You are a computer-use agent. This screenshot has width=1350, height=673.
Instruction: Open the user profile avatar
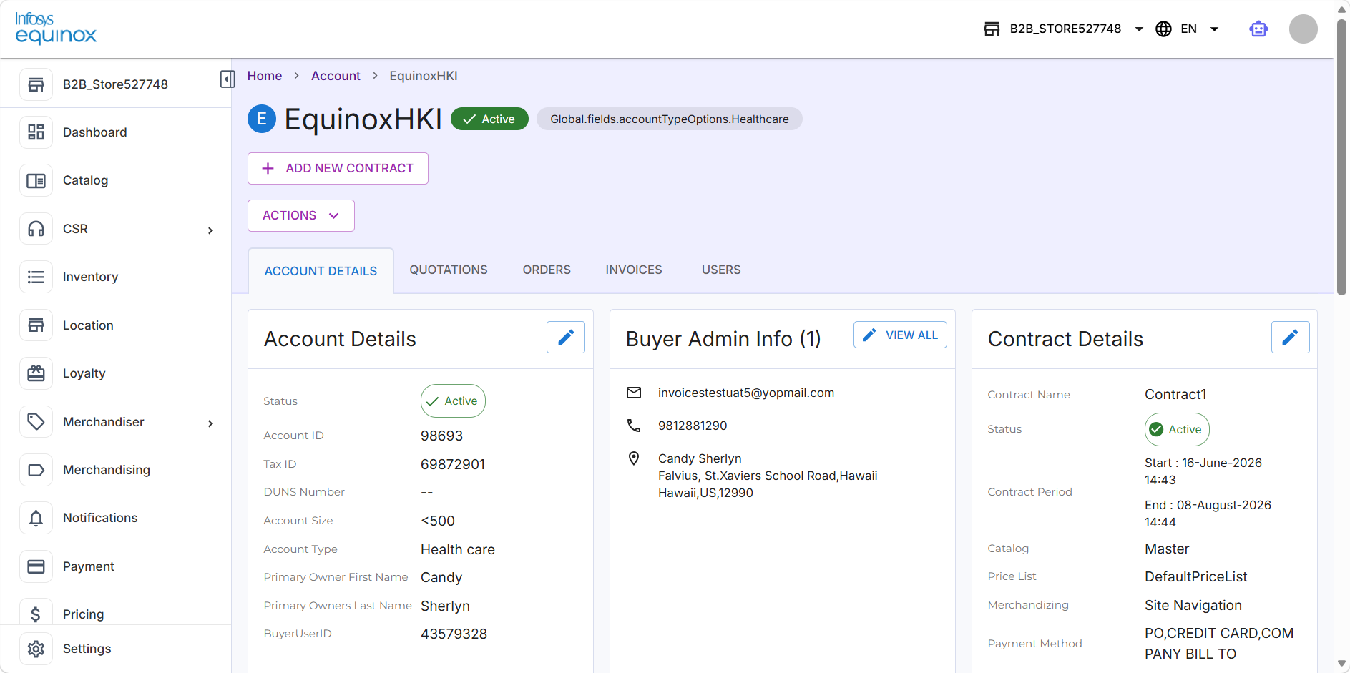[1303, 29]
